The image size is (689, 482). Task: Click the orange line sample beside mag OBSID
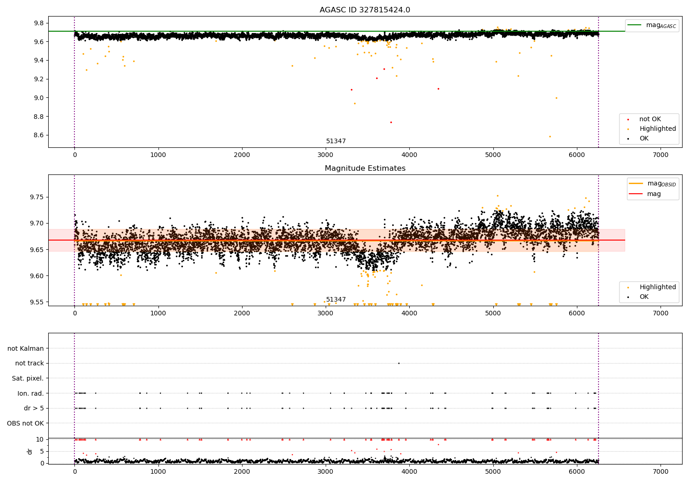636,183
